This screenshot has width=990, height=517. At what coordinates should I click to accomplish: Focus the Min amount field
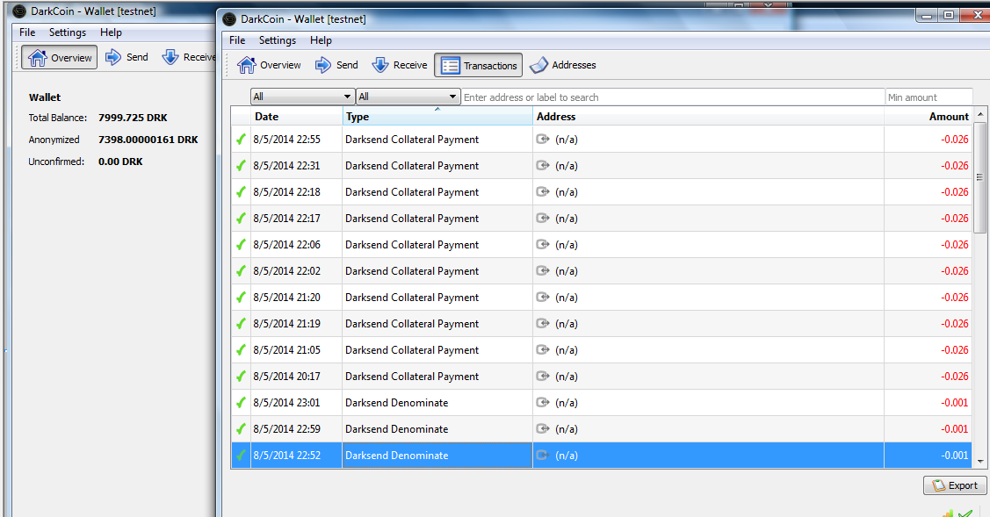(x=929, y=97)
